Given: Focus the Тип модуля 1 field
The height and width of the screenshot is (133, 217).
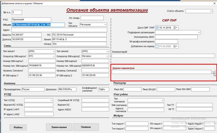Looking at the screenshot, I should [x=137, y=124].
